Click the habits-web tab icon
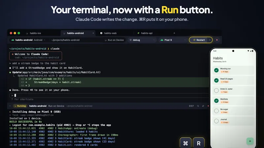Image resolution: width=264 pixels, height=148 pixels. pyautogui.click(x=101, y=33)
